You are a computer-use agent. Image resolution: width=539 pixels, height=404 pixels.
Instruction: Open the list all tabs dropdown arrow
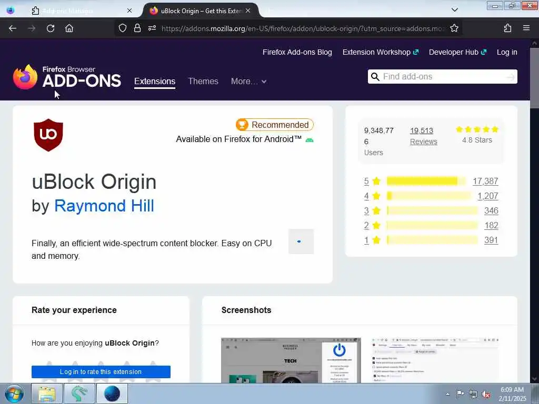455,9
